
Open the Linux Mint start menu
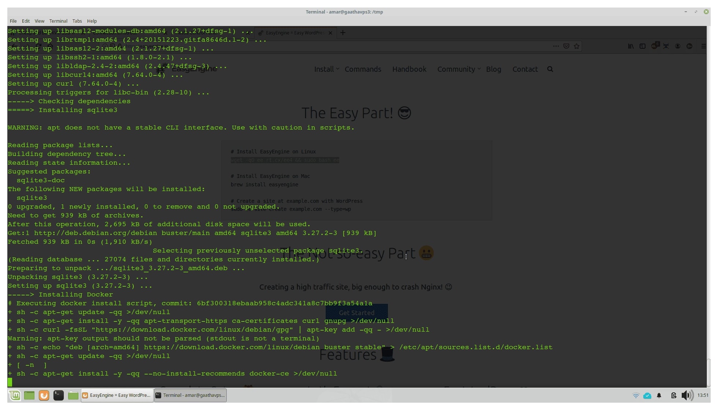coord(15,395)
